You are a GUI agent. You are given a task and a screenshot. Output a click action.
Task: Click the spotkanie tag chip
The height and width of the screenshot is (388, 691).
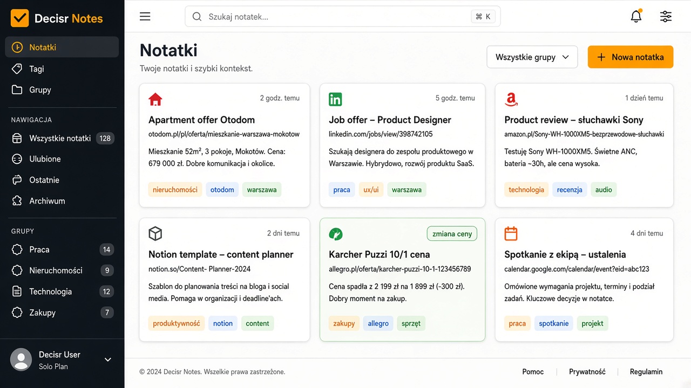554,323
